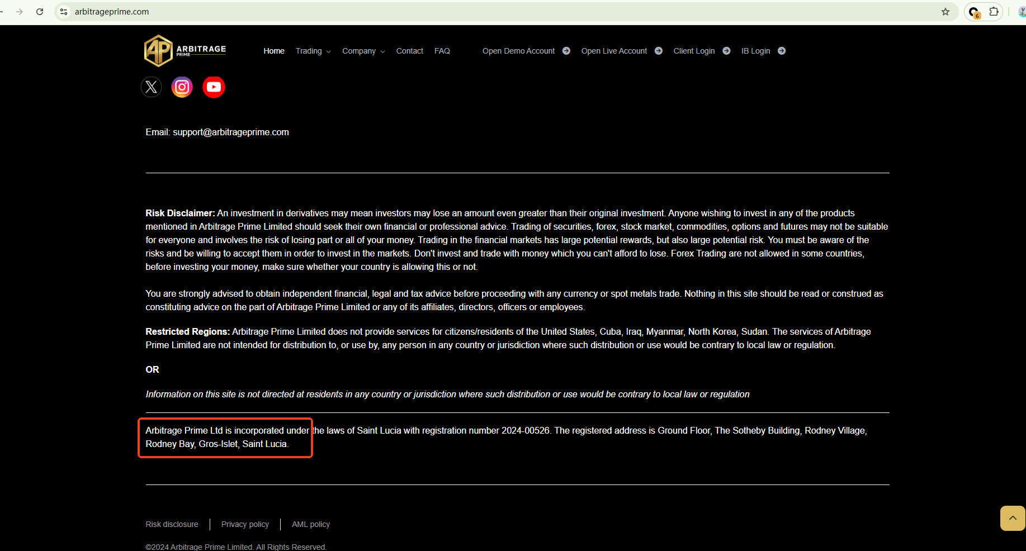Click the YouTube channel icon
The width and height of the screenshot is (1026, 551).
point(214,87)
